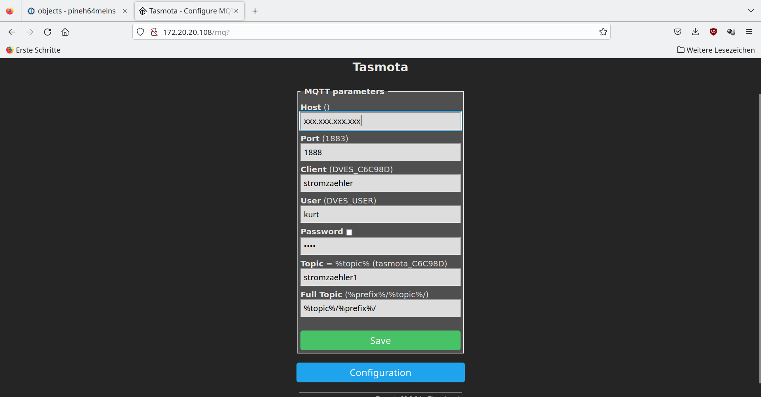Open a new browser tab
Image resolution: width=761 pixels, height=397 pixels.
(255, 11)
